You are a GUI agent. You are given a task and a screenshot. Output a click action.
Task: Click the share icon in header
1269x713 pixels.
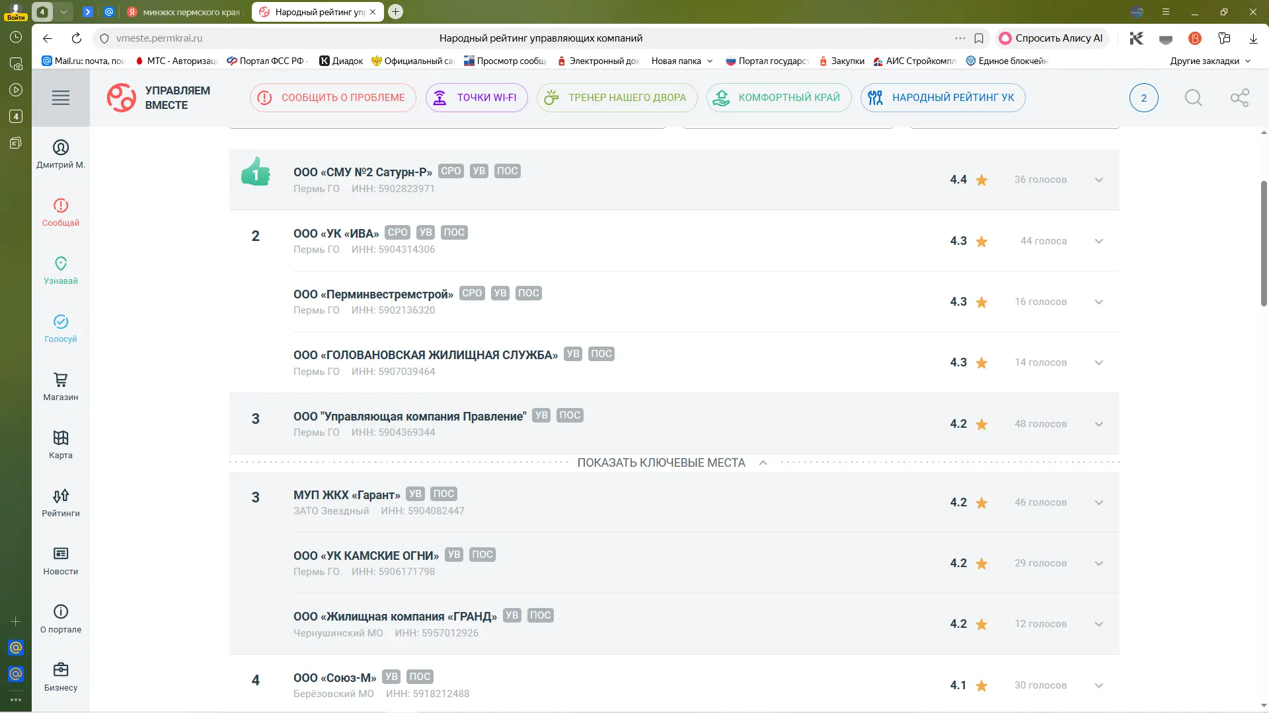click(1239, 98)
